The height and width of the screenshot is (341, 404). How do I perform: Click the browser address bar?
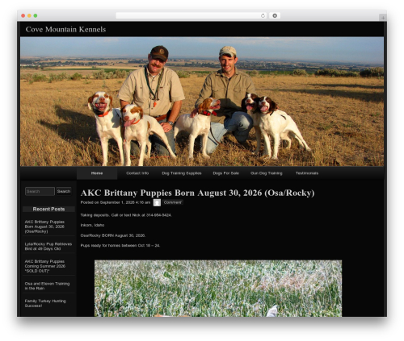point(191,15)
